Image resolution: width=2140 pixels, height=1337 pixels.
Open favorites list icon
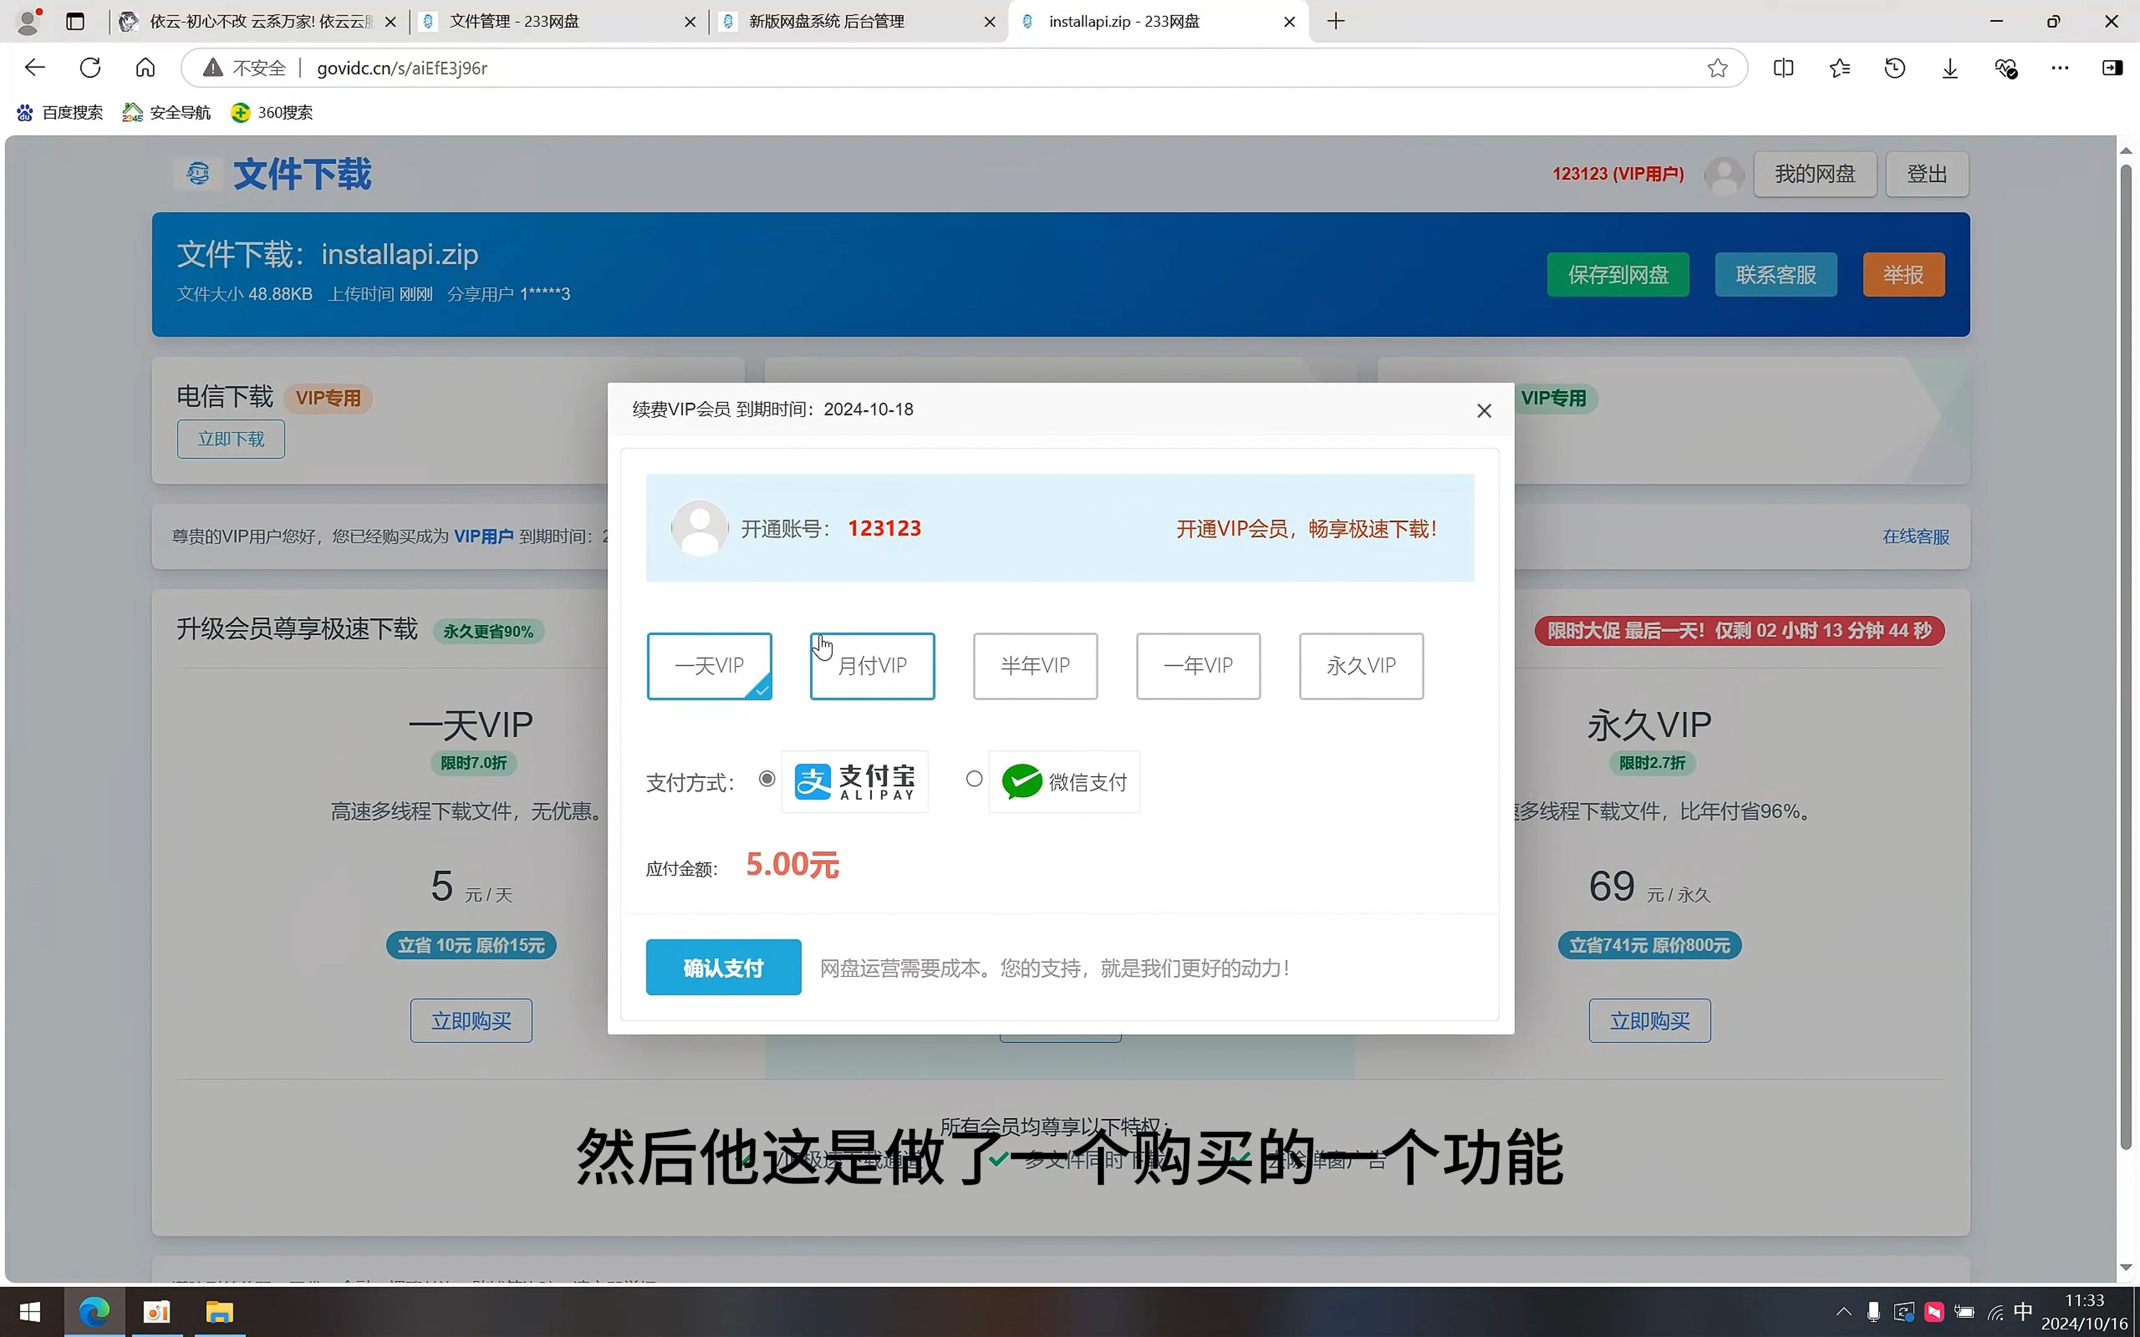tap(1839, 68)
